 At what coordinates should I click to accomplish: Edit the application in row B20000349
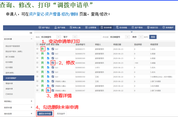click(x=53, y=81)
